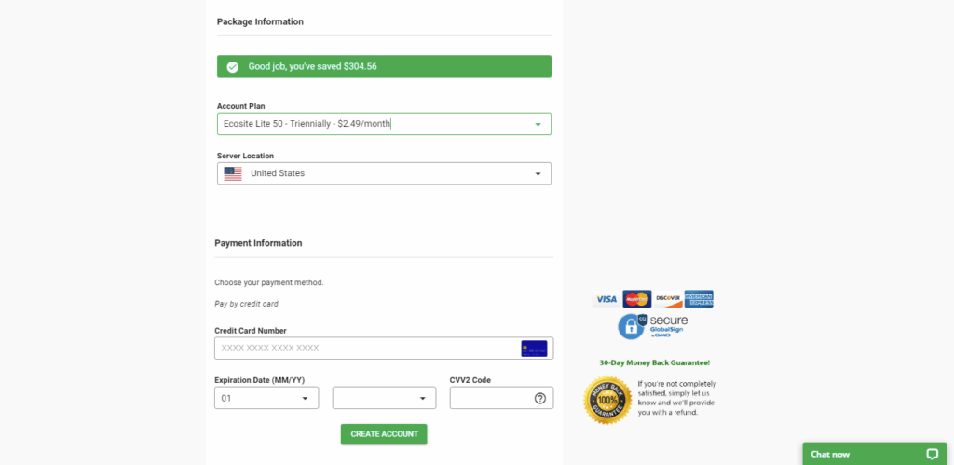The image size is (954, 465).
Task: Click the credit card icon in number field
Action: [x=534, y=349]
